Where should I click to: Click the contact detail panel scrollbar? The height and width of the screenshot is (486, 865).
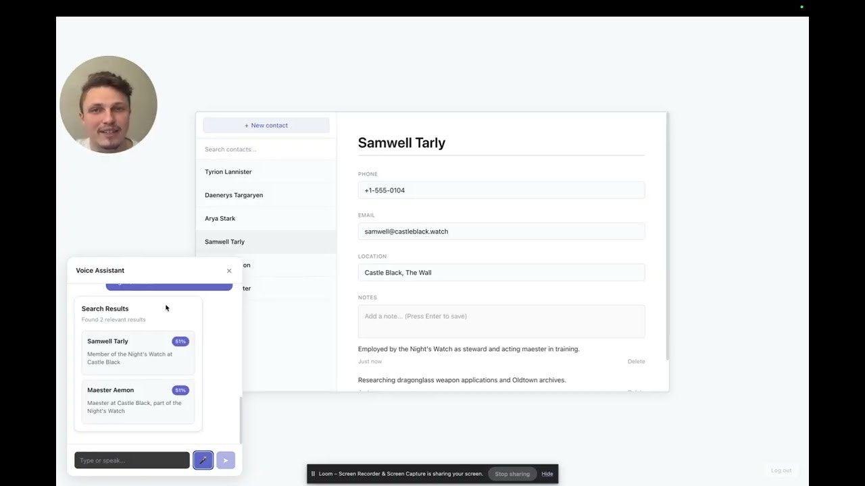[667, 236]
